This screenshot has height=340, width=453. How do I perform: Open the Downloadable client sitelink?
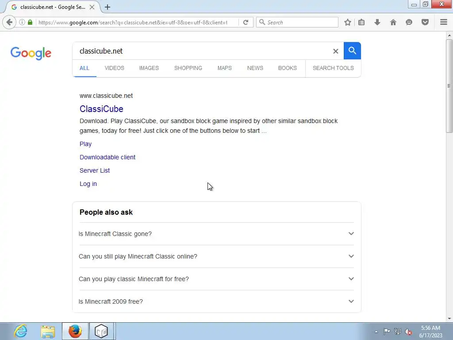coord(107,157)
